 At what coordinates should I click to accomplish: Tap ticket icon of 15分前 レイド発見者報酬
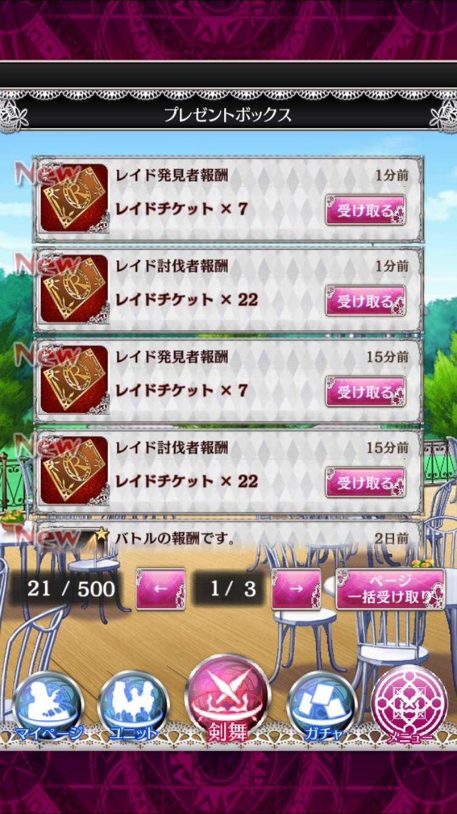[x=74, y=380]
